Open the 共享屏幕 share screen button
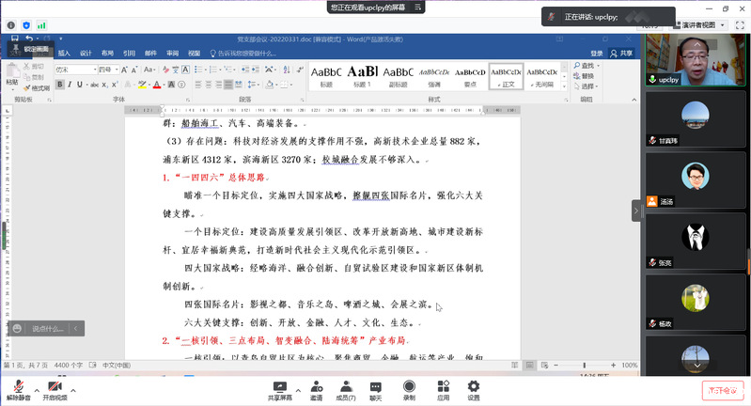The width and height of the screenshot is (751, 406). (280, 391)
